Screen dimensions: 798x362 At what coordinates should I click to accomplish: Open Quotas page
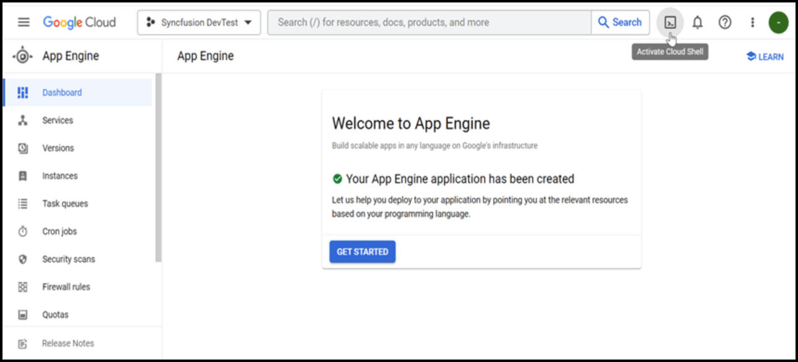(55, 315)
